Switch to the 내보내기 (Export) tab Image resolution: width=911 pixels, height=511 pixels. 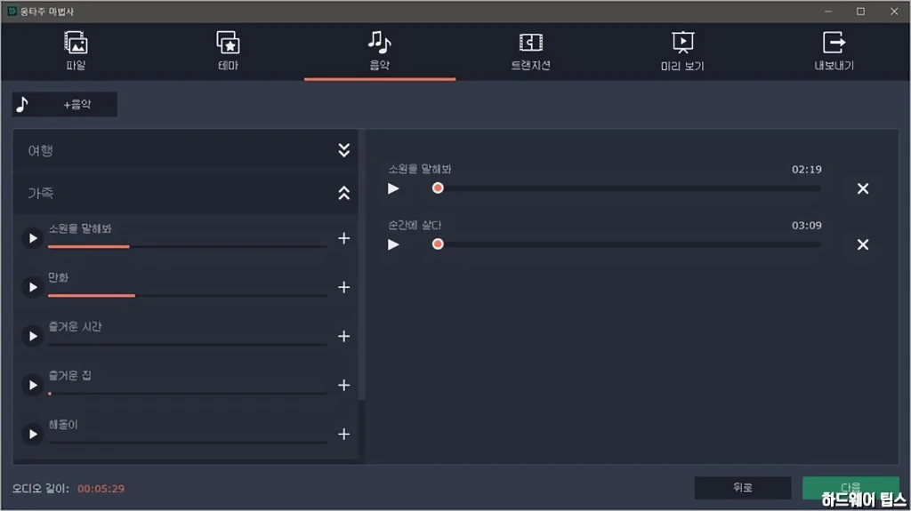(834, 52)
